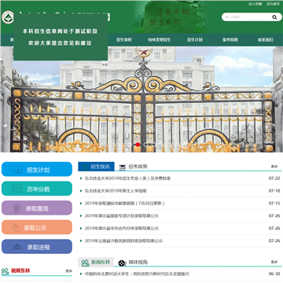Click the icon beside the 招考政策 tab
This screenshot has width=283, height=283.
(122, 167)
